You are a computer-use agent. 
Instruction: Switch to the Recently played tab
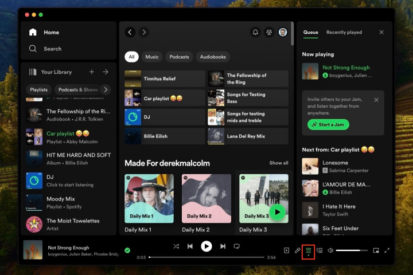(344, 32)
